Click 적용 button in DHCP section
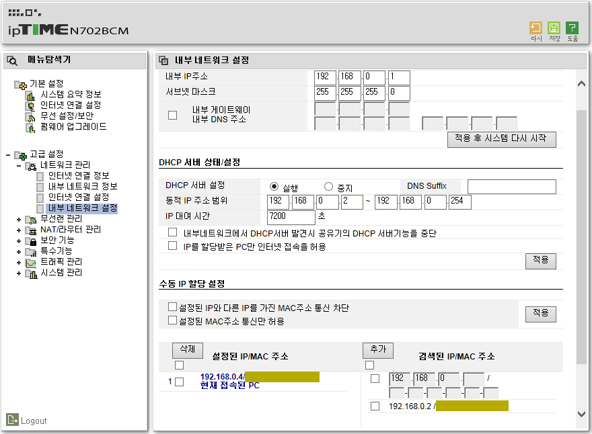Image resolution: width=592 pixels, height=434 pixels. point(541,261)
